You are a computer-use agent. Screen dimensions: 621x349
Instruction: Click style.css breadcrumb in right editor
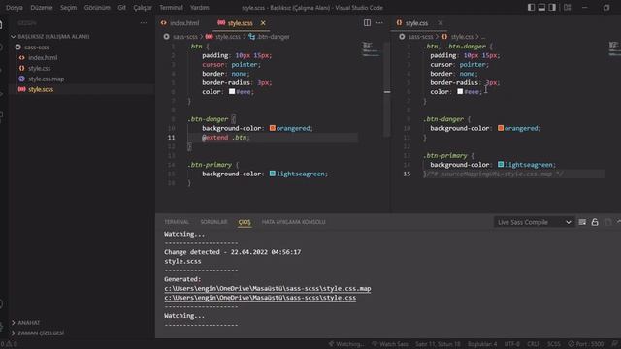(x=462, y=37)
